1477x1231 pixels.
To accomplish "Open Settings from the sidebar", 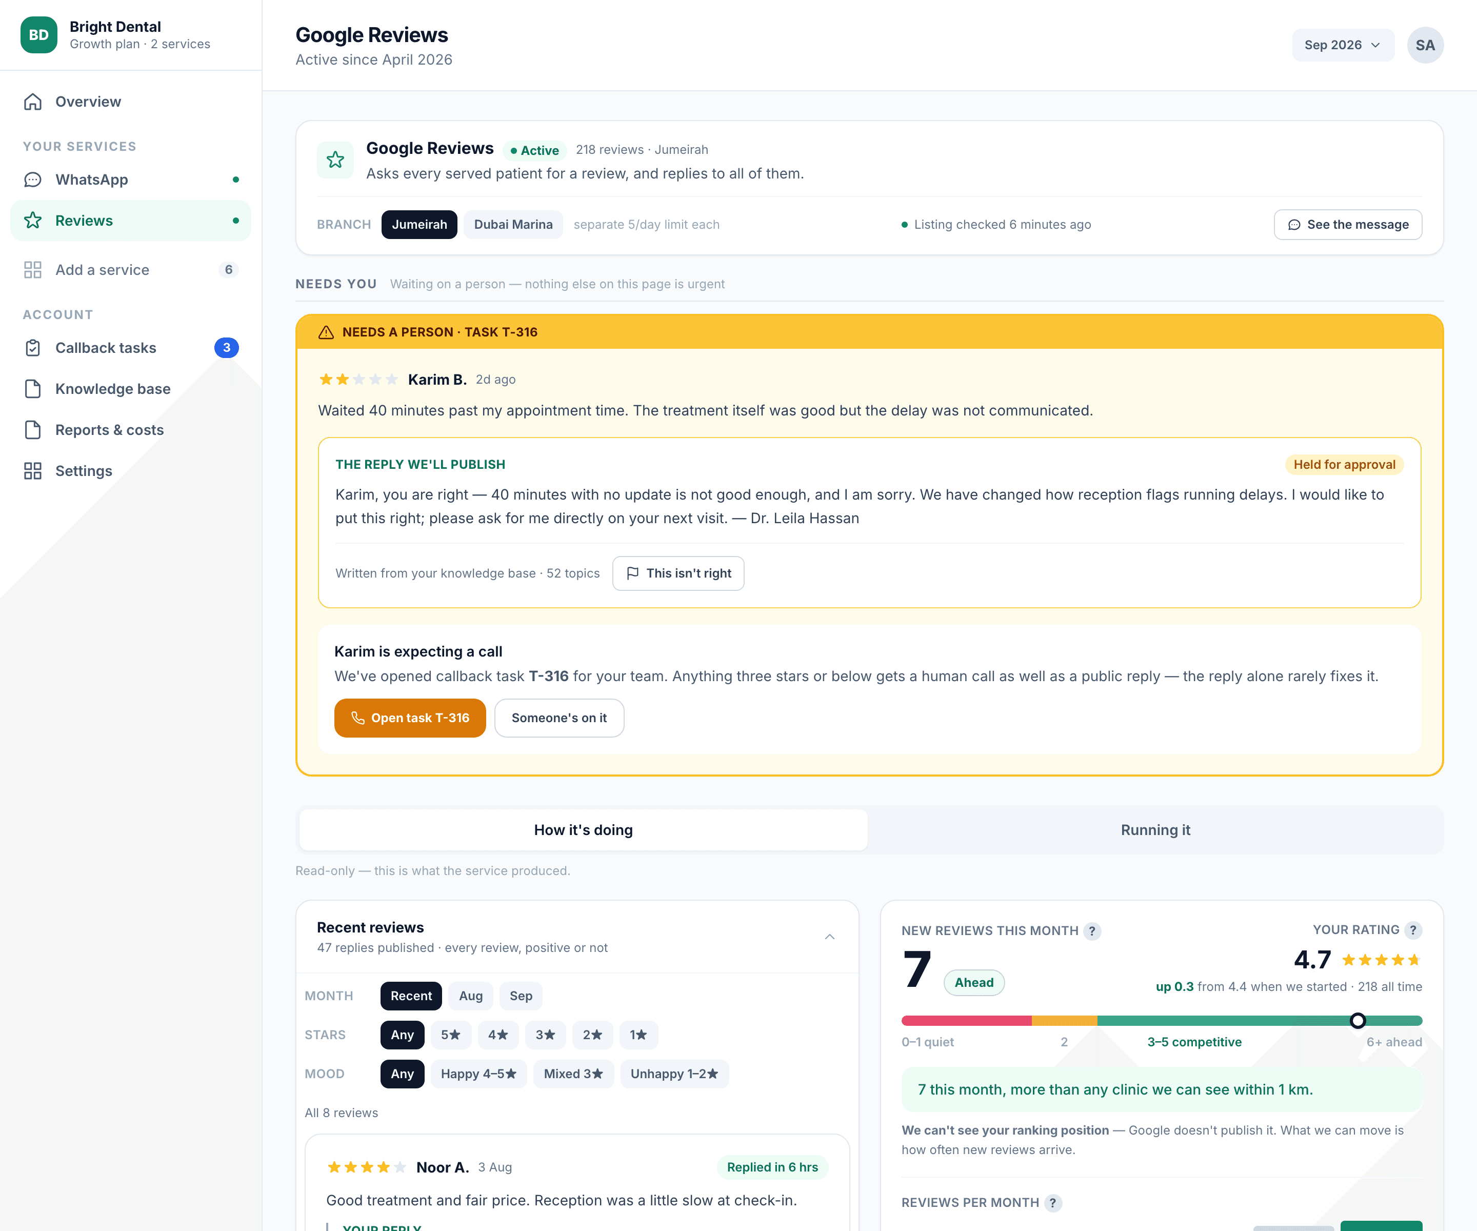I will tap(131, 471).
